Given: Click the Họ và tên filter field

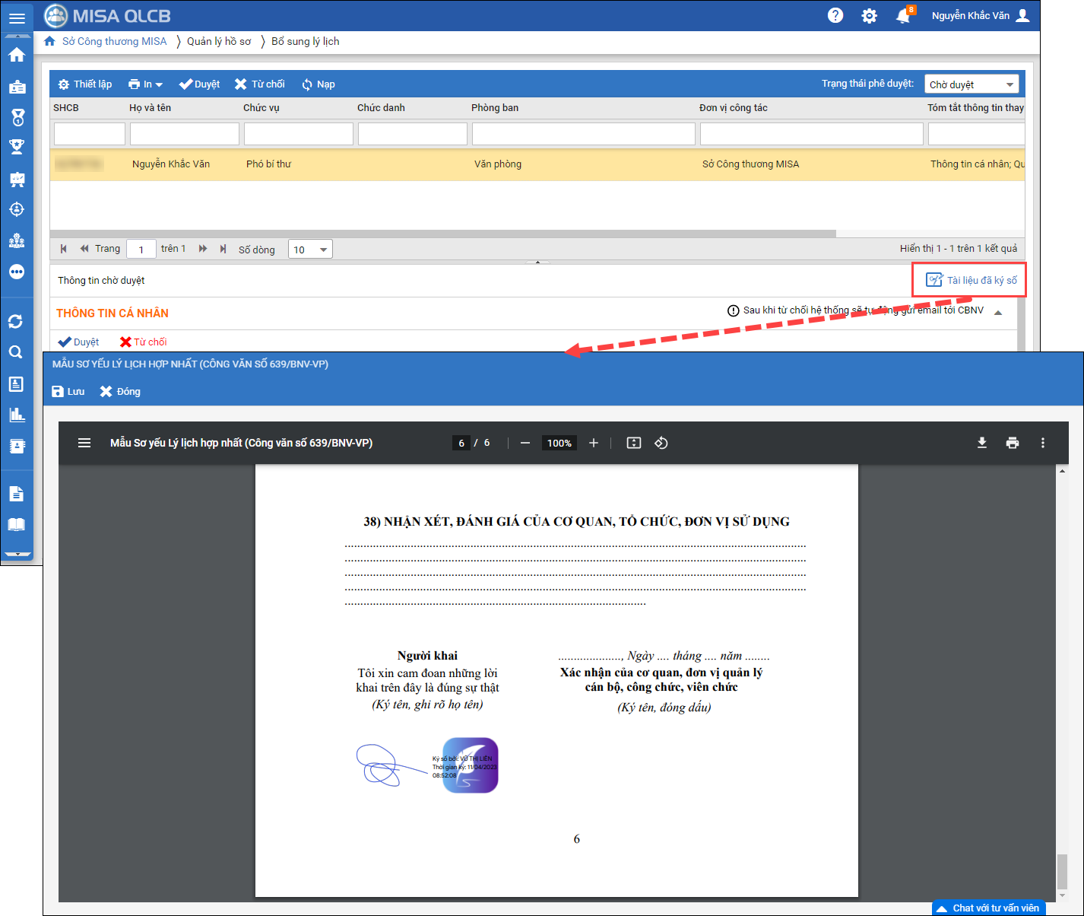Looking at the screenshot, I should [185, 134].
